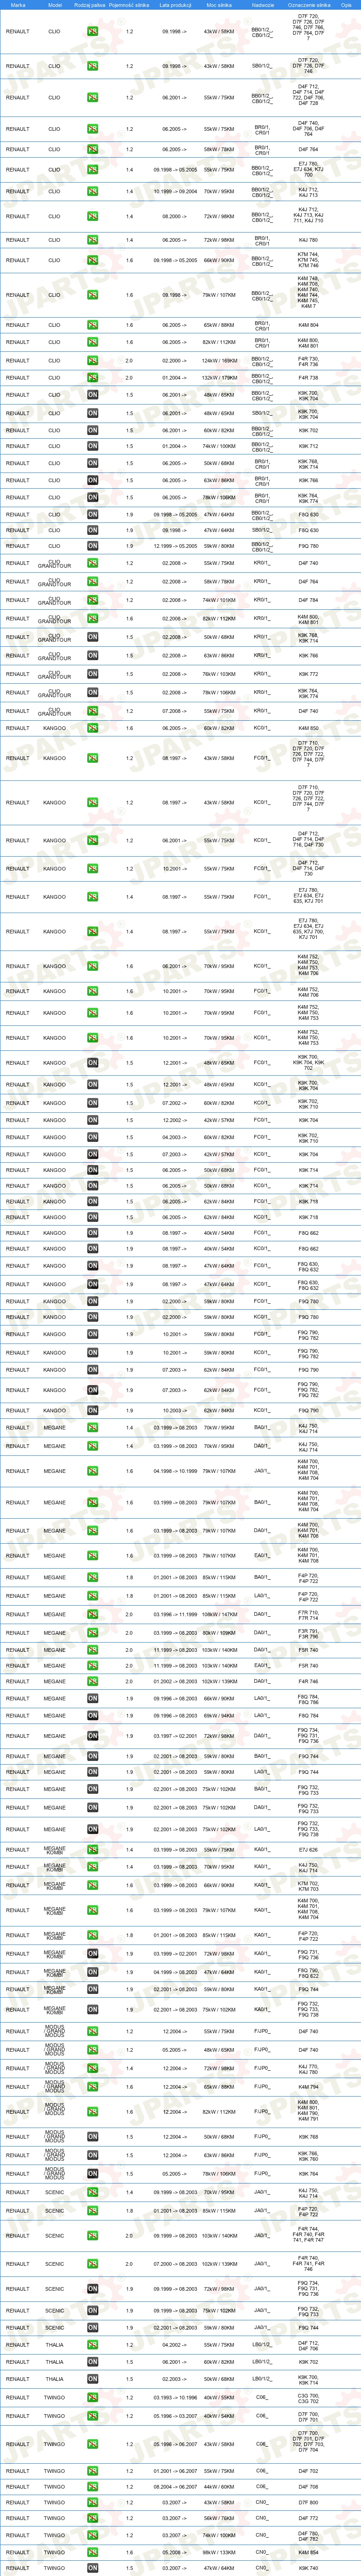Select the 98kW / 133KM power cell
Screen dimensions: 361x2576
(x=219, y=2552)
